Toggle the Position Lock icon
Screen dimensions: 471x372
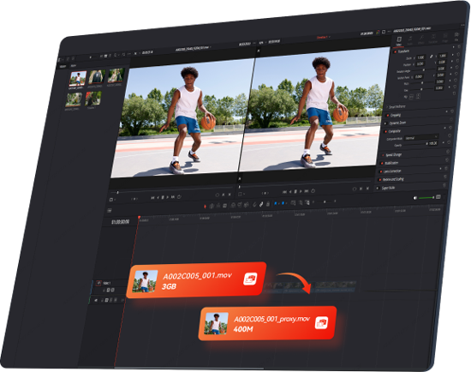point(268,204)
